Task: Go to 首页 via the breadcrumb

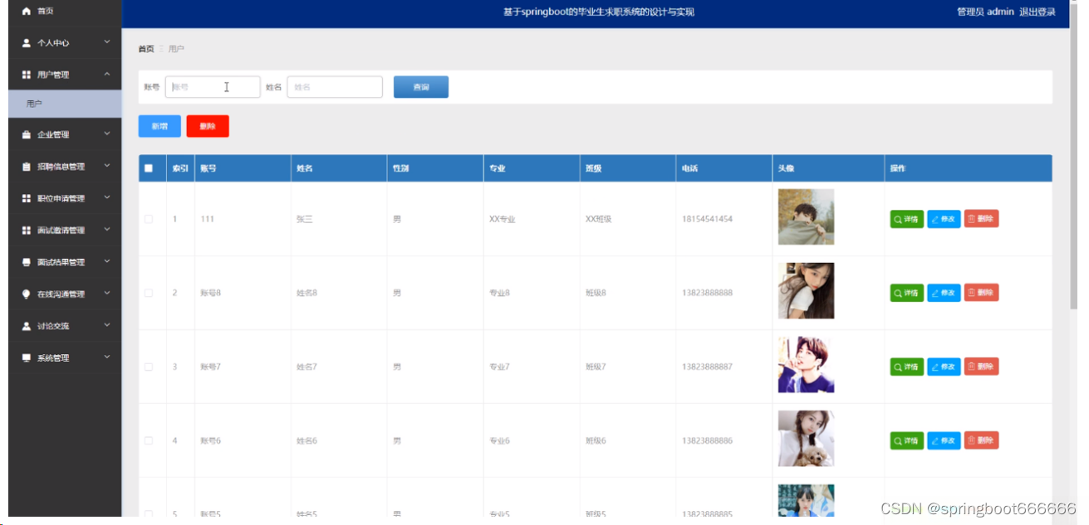Action: click(146, 49)
